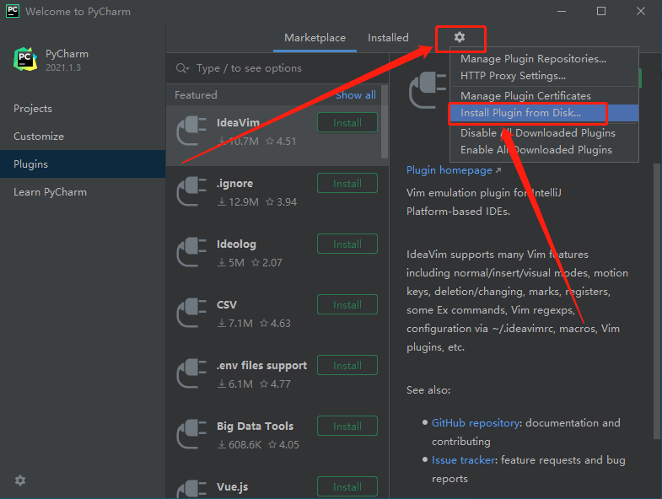Select the .env files support name
The height and width of the screenshot is (499, 662).
pos(261,366)
